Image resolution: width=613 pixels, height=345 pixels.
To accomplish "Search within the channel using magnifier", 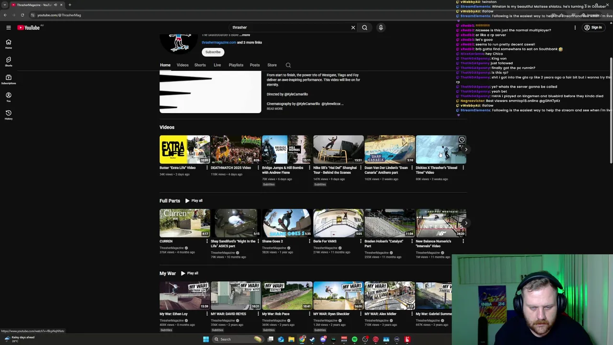I will coord(288,65).
